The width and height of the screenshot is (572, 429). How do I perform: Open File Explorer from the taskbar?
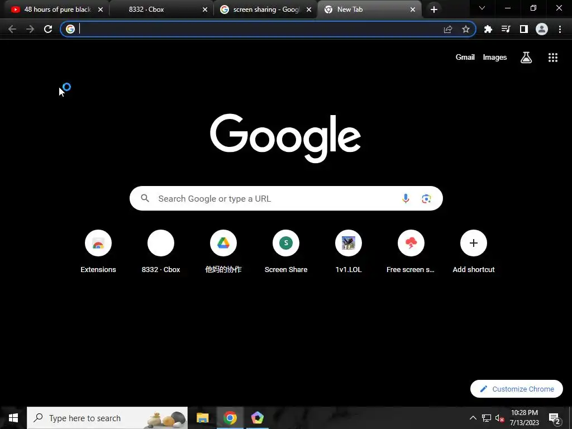(202, 418)
